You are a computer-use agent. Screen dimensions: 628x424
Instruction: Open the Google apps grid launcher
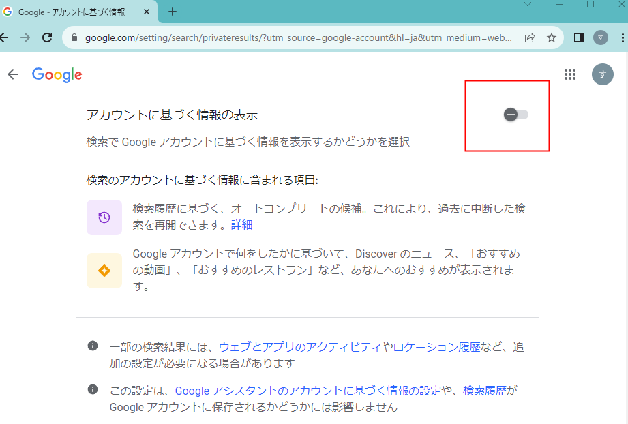(x=570, y=74)
